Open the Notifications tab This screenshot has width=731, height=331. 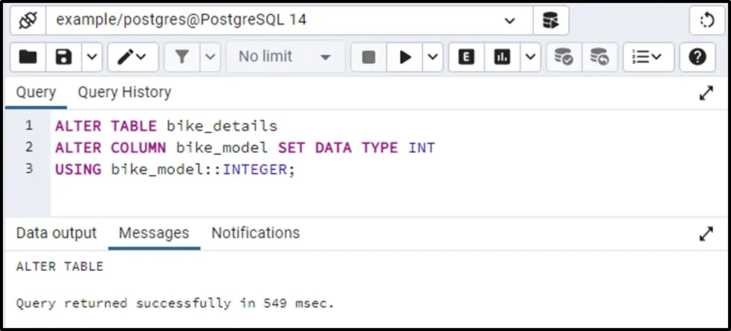pos(255,233)
